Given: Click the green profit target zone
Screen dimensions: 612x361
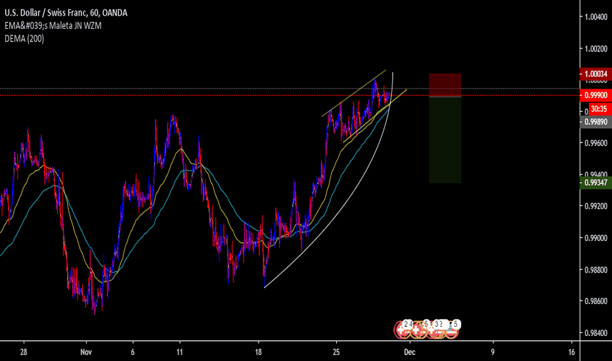Looking at the screenshot, I should point(445,140).
